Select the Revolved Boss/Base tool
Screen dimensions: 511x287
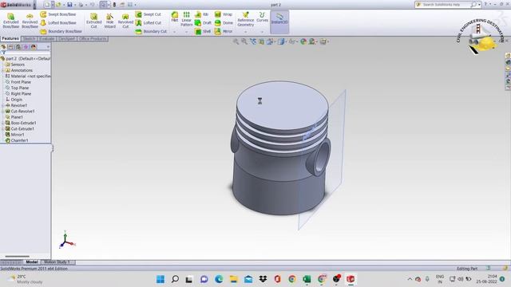click(30, 21)
